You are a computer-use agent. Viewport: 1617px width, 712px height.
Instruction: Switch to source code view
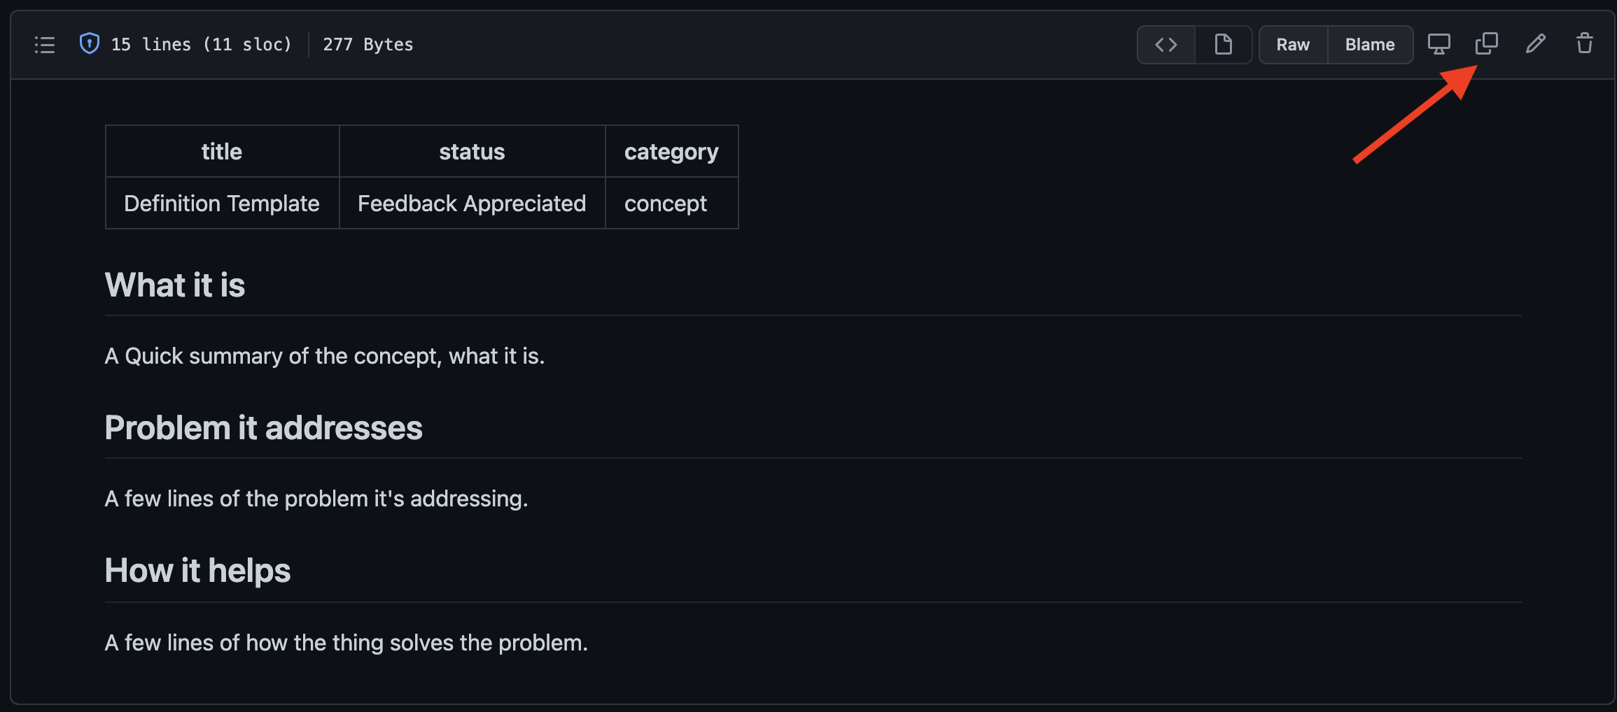coord(1166,45)
